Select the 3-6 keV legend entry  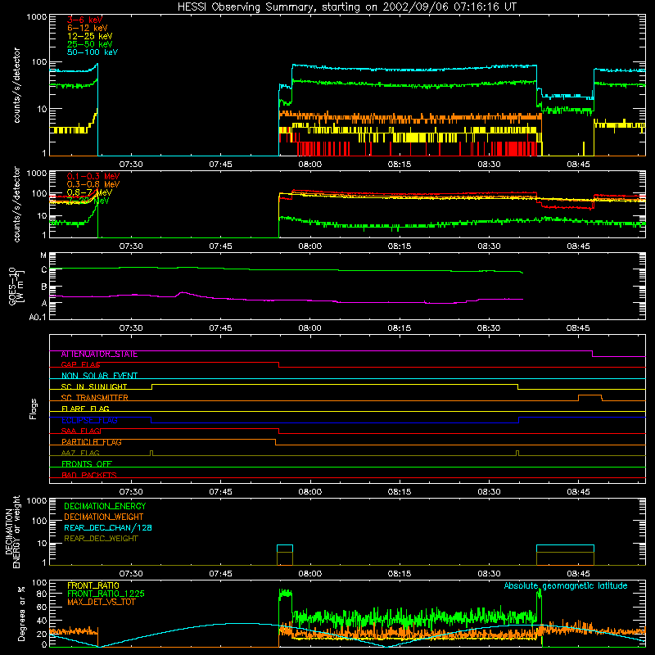point(84,20)
